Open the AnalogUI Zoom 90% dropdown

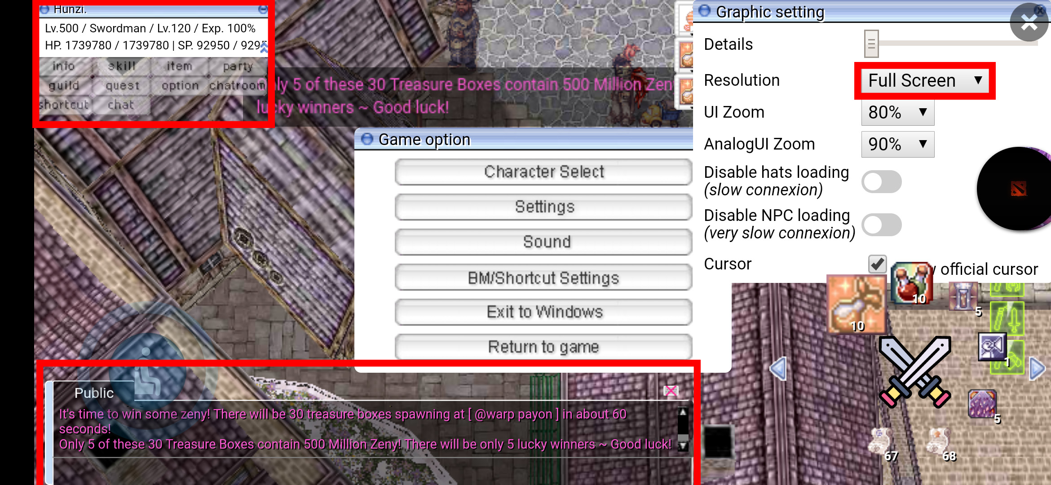tap(897, 144)
